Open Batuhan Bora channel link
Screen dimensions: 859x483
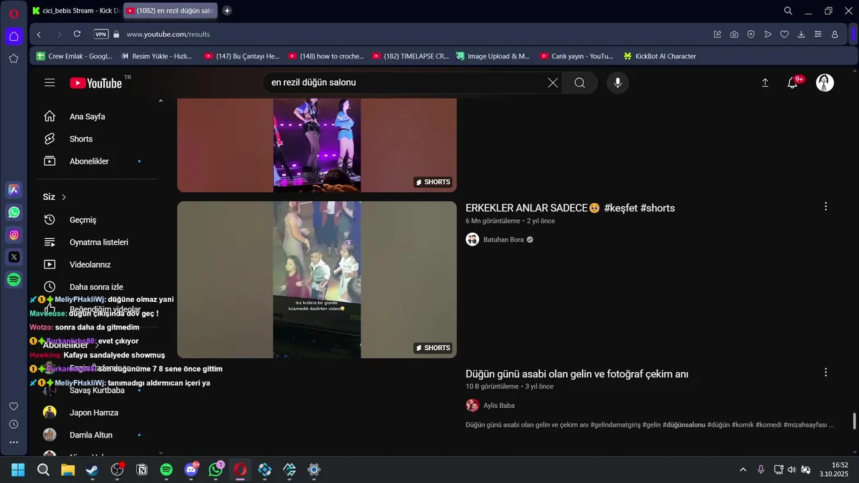[503, 239]
